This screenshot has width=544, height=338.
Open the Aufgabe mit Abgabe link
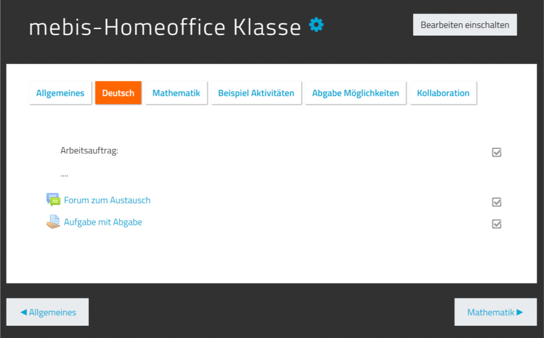(103, 222)
